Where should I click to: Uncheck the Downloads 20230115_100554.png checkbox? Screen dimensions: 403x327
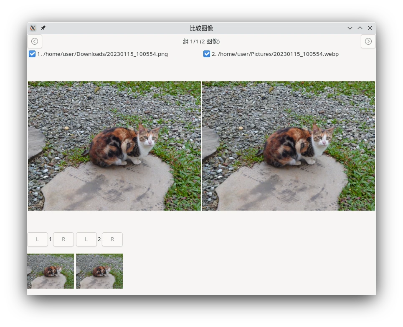click(32, 54)
